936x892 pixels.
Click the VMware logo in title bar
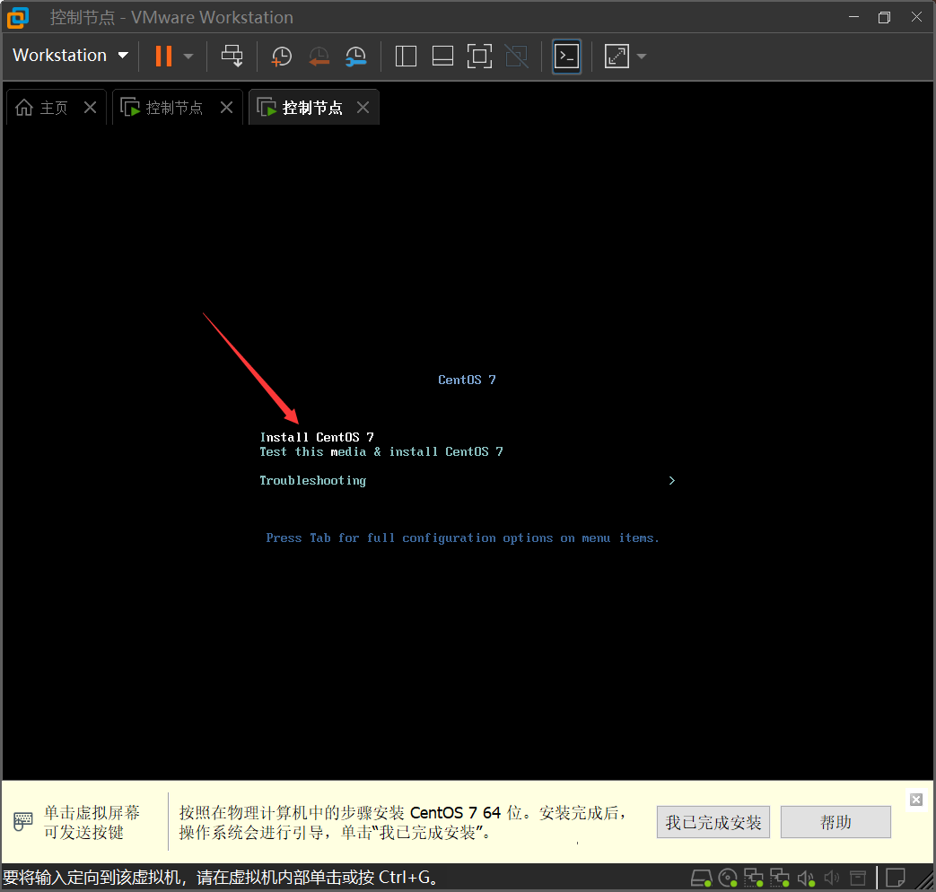tap(18, 18)
